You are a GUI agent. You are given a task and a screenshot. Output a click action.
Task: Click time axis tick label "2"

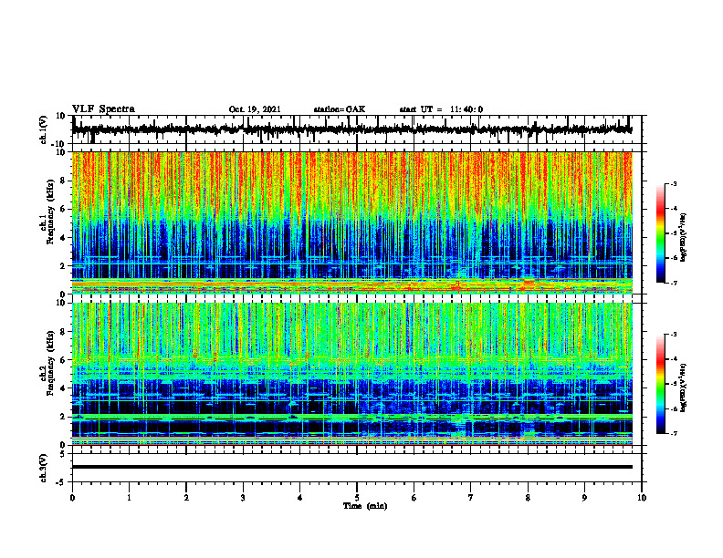(x=186, y=498)
